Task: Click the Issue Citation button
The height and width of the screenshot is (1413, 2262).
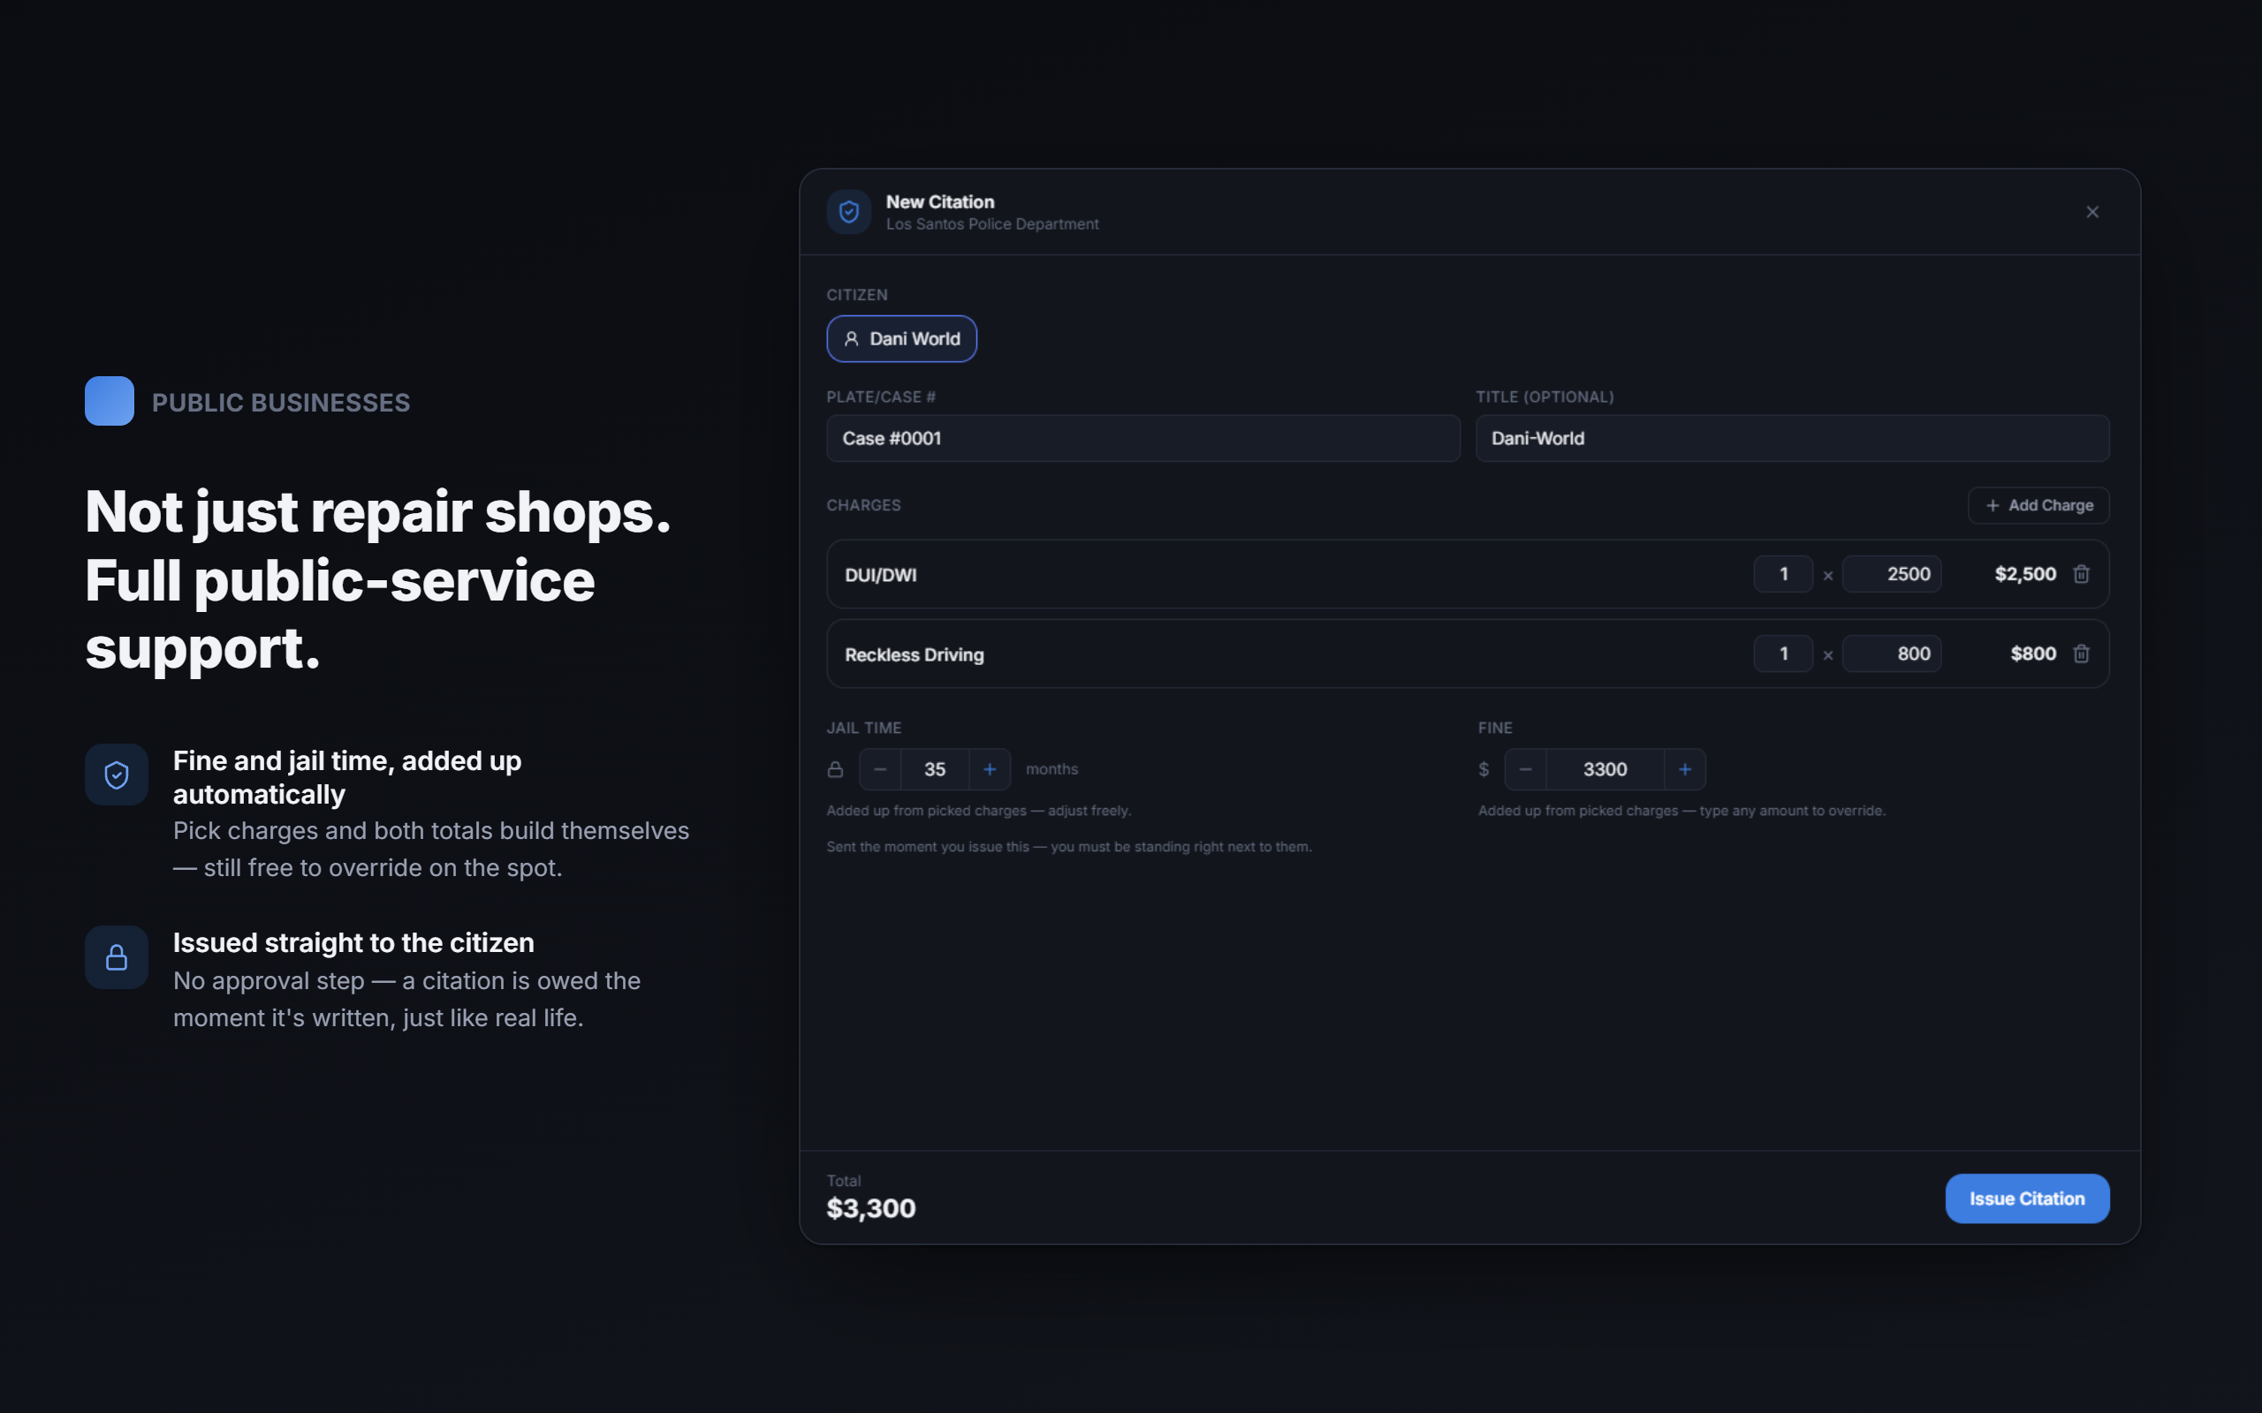Action: tap(2026, 1198)
